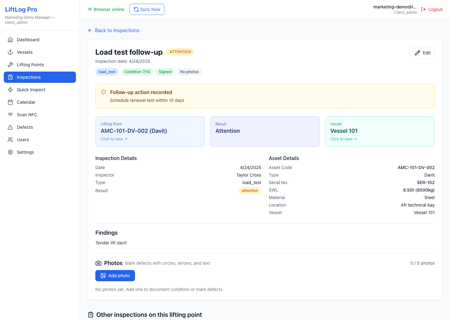Image resolution: width=450 pixels, height=320 pixels.
Task: Click the Follow-up action recorded heading
Action: [141, 92]
